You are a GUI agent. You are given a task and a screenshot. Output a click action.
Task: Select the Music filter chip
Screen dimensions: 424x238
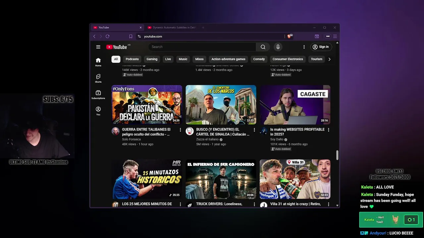pyautogui.click(x=183, y=59)
